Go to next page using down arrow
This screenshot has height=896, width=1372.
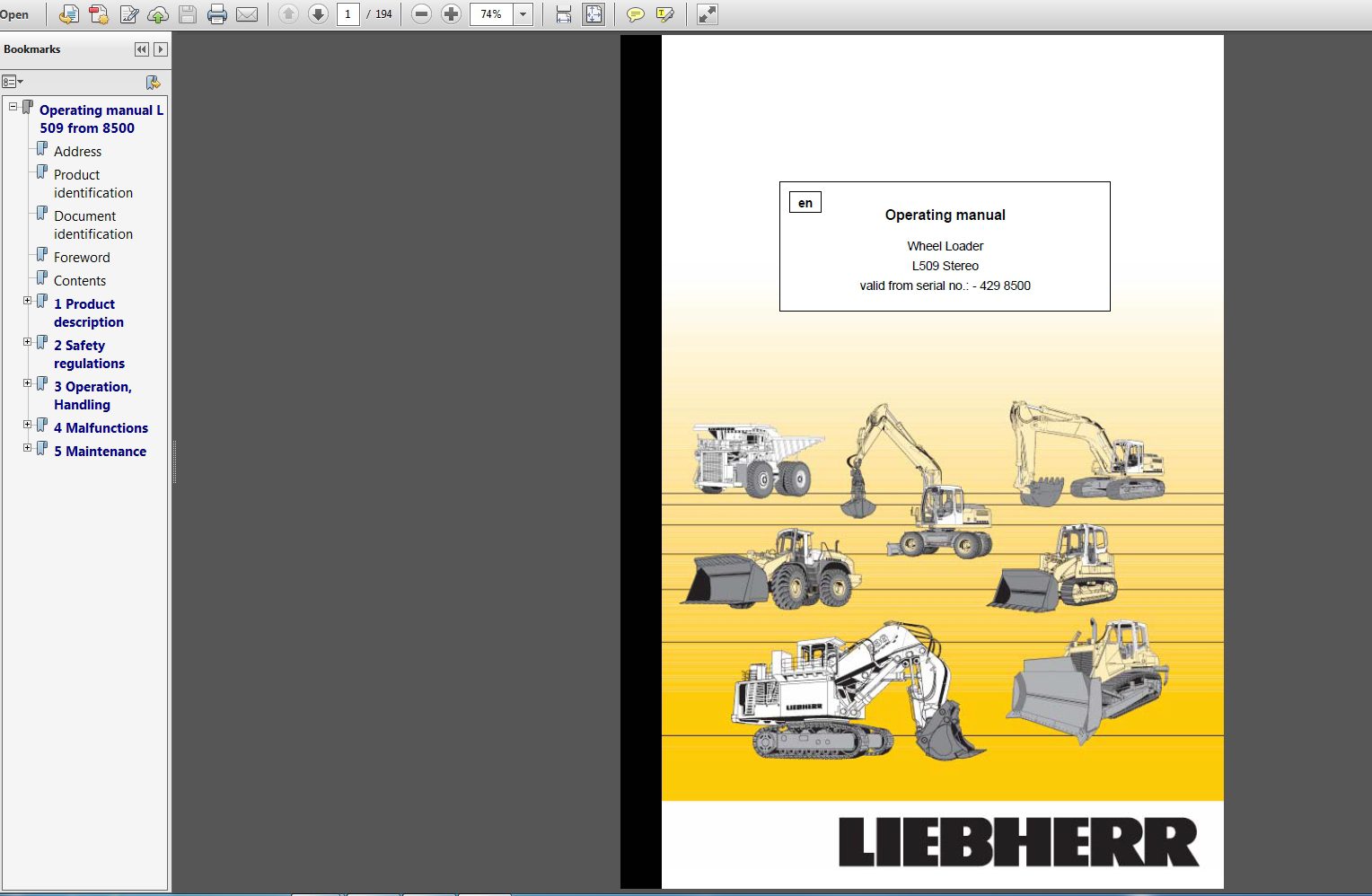318,14
